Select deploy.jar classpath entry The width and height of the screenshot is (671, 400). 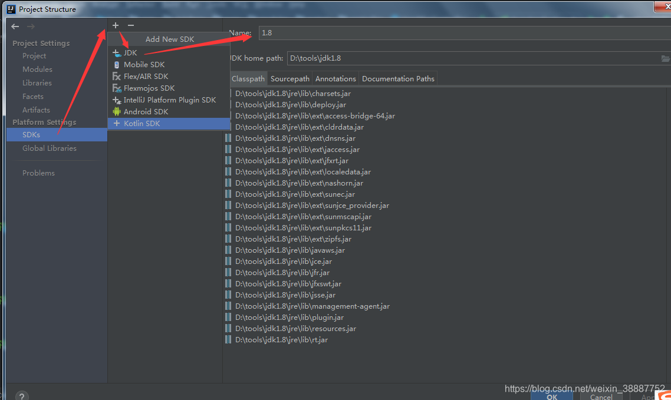[291, 105]
